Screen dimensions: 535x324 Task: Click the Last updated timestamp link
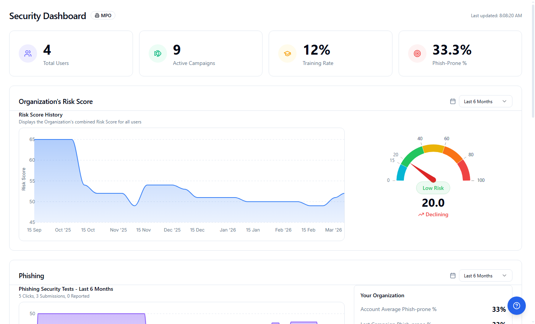(x=496, y=15)
